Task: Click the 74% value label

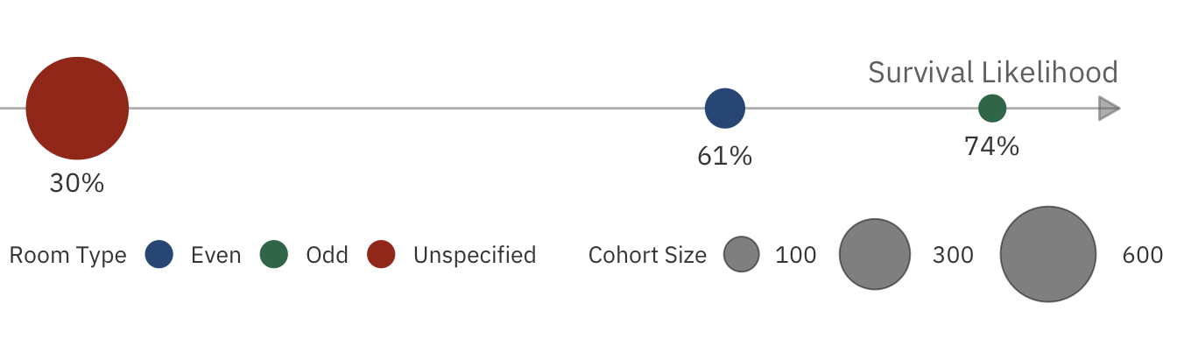Action: click(x=992, y=146)
